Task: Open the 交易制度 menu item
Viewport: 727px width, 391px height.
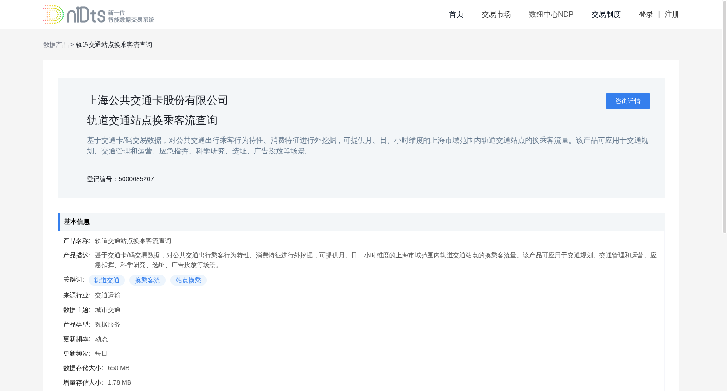Action: 606,15
